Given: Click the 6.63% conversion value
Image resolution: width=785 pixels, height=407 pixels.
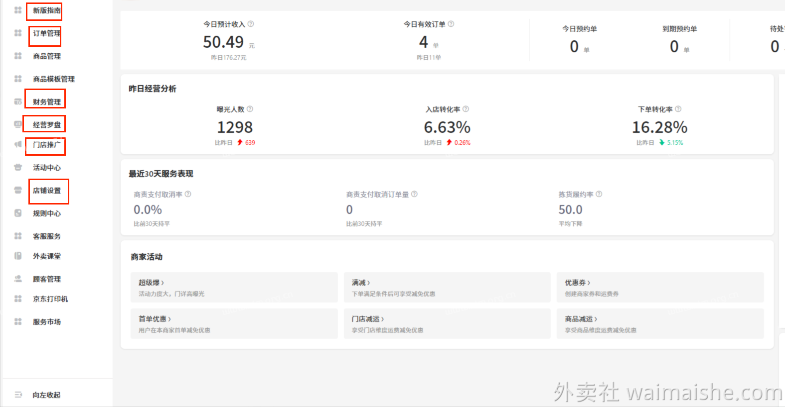Looking at the screenshot, I should tap(447, 127).
